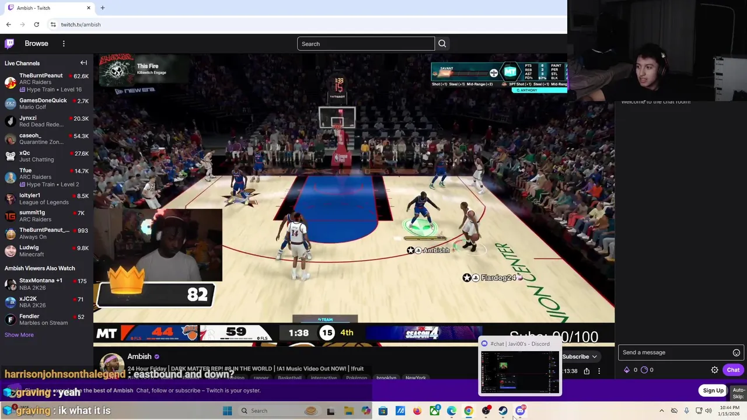747x420 pixels.
Task: Select Jynxzi's channel avatar
Action: pyautogui.click(x=10, y=121)
